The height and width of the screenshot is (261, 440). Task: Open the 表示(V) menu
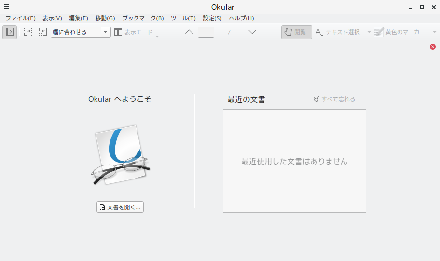[x=52, y=18]
